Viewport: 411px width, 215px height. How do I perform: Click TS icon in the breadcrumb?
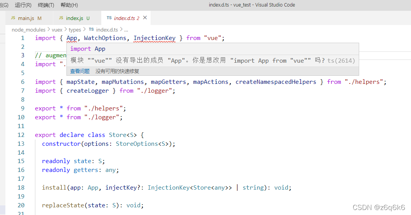coord(91,29)
